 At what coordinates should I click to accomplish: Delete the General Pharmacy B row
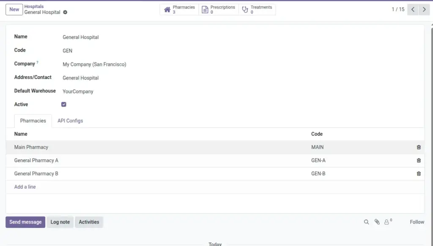[419, 174]
